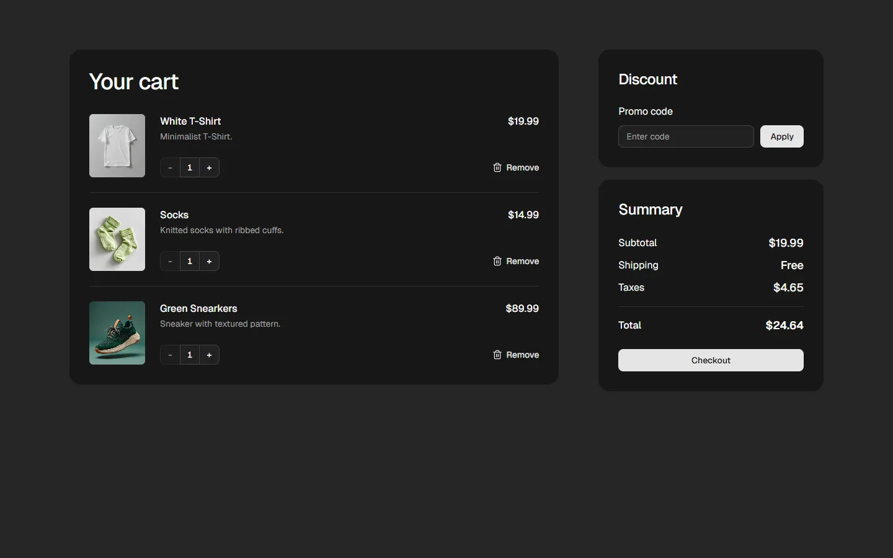Focus the promo code input field
The image size is (893, 558).
point(685,136)
